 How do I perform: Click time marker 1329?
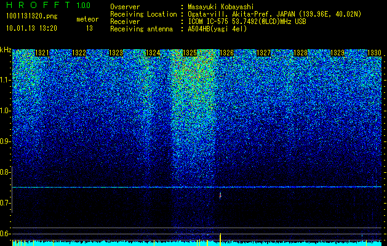338,53
